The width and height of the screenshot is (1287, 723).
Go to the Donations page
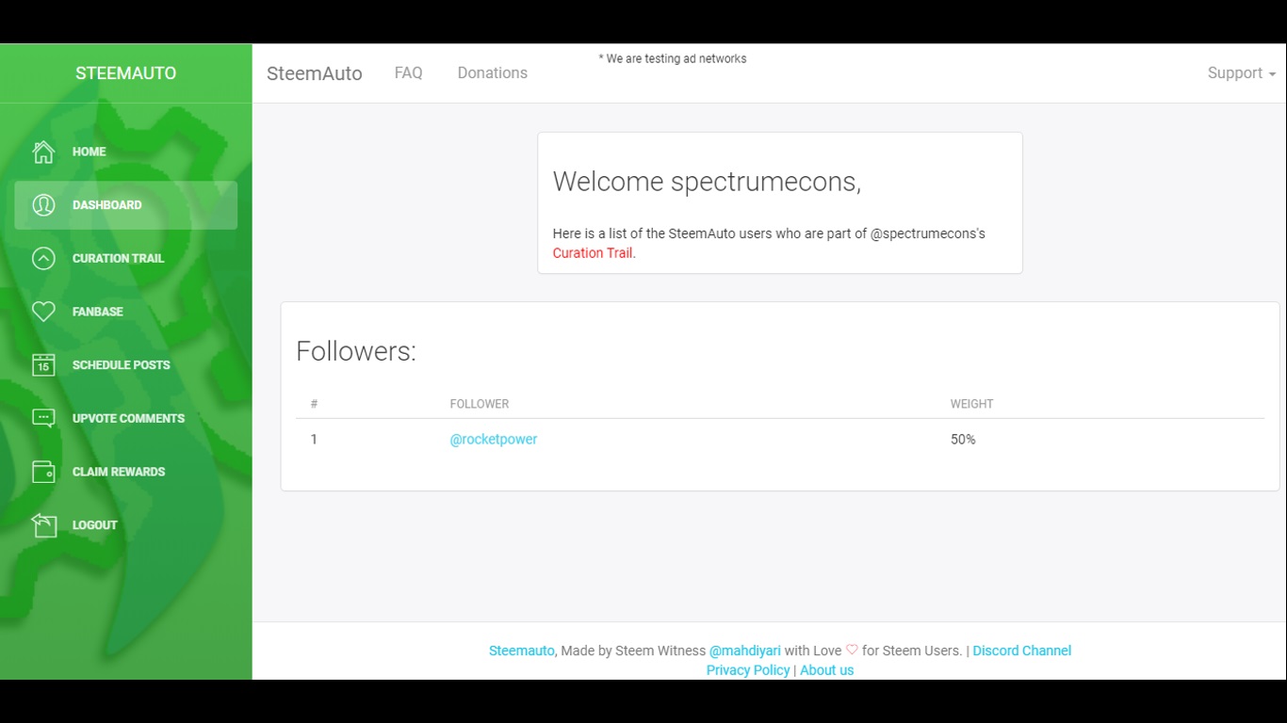[492, 73]
